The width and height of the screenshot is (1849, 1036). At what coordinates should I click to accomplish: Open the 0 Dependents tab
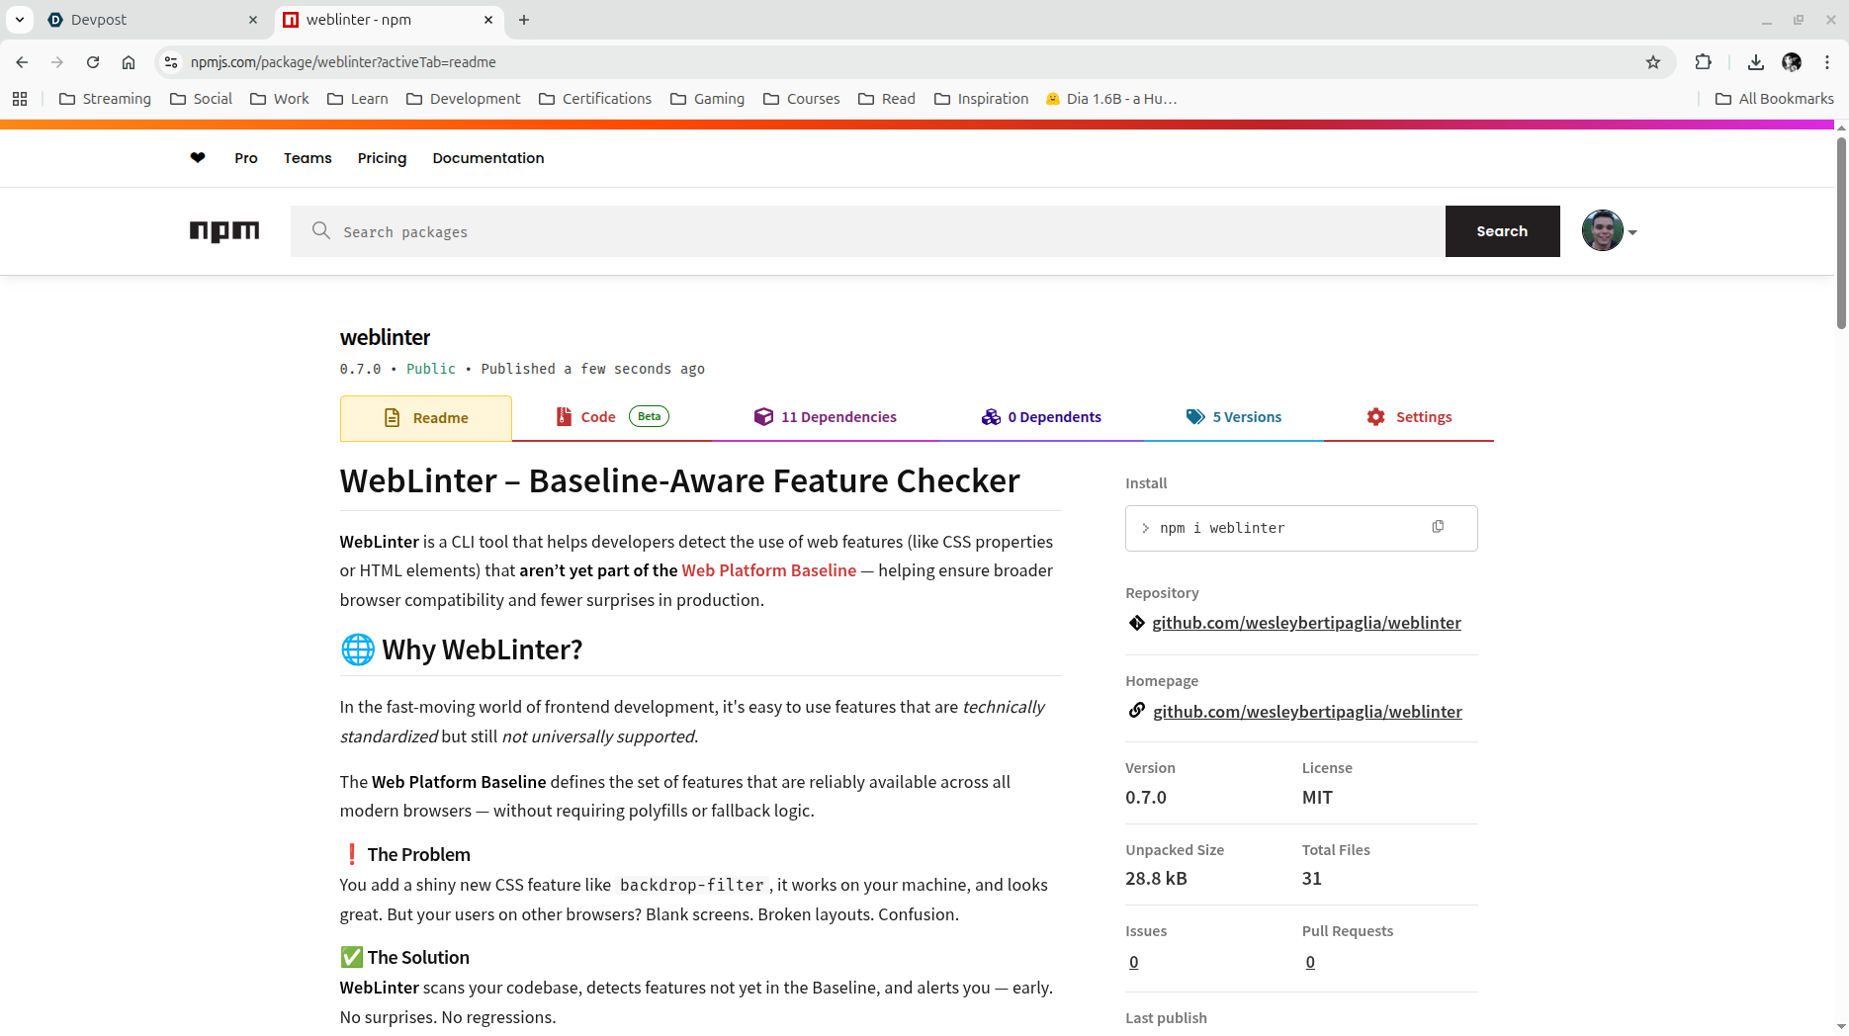click(1041, 417)
